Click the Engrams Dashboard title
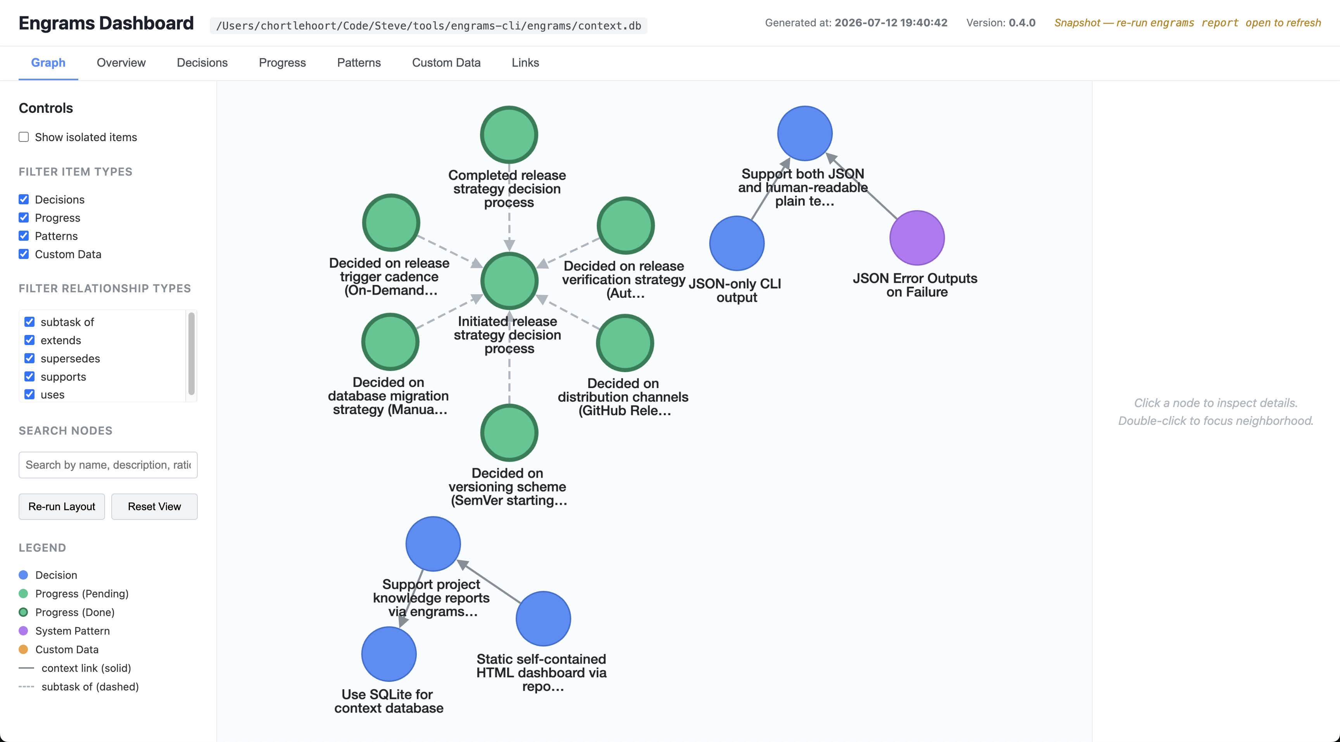 coord(106,23)
